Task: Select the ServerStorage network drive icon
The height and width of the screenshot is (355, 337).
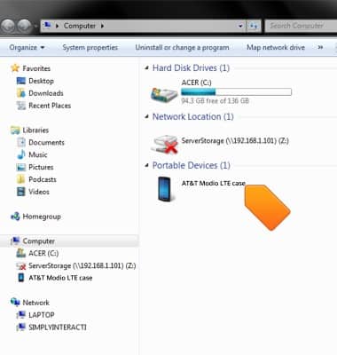Action: click(165, 145)
